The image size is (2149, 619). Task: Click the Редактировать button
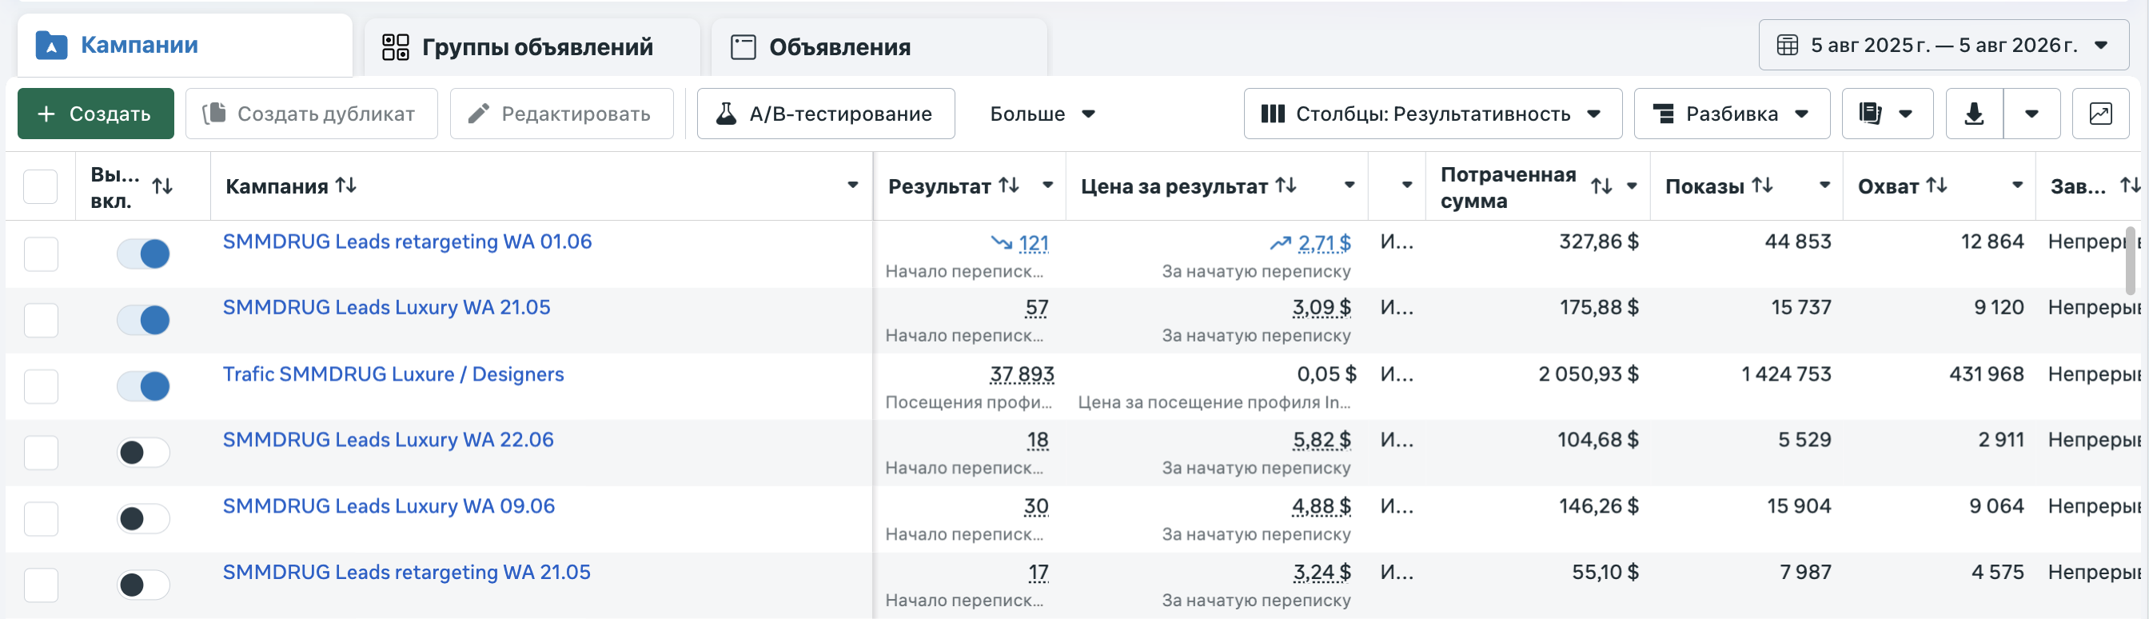(561, 114)
